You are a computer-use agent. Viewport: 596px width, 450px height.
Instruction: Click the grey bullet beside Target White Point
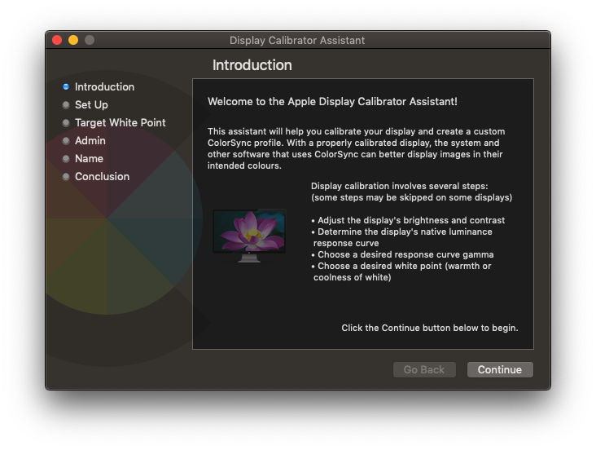66,122
